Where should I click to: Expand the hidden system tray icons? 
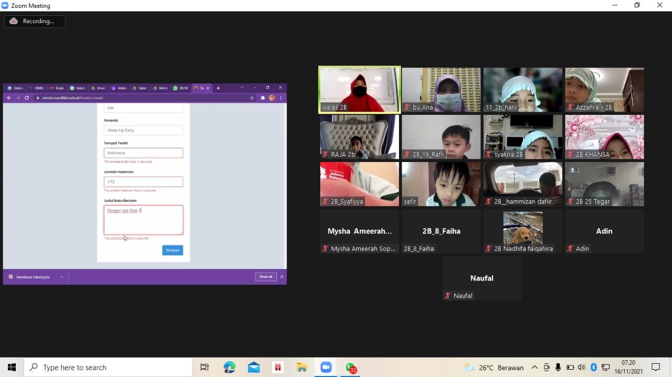534,368
